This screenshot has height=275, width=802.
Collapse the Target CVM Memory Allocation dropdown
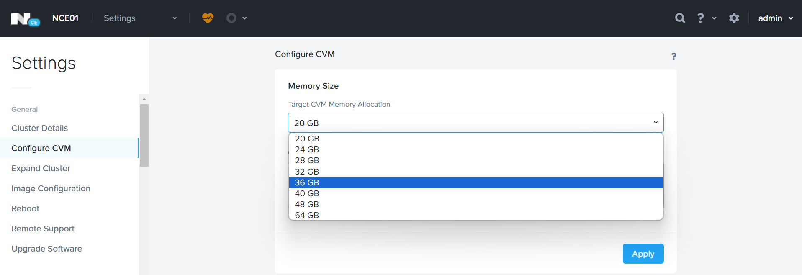click(x=476, y=123)
